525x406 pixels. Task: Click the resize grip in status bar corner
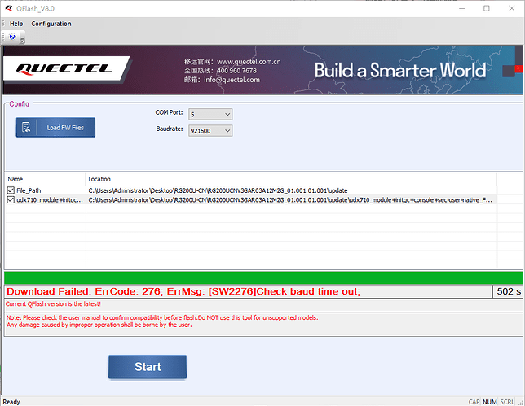pos(521,402)
